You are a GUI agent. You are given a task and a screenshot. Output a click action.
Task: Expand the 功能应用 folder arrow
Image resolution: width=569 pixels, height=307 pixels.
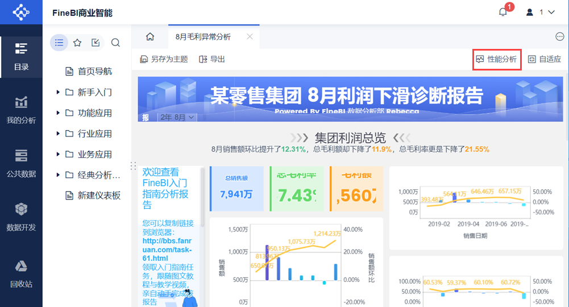[58, 113]
